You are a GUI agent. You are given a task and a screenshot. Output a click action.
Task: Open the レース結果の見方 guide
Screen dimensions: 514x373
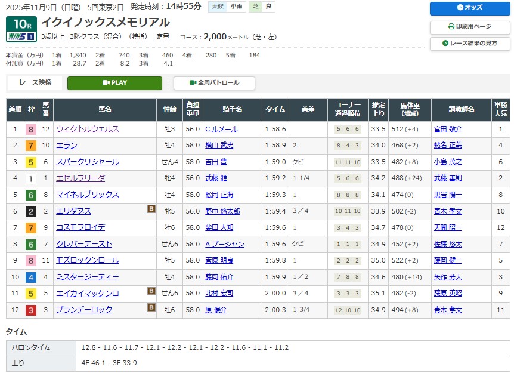(469, 44)
